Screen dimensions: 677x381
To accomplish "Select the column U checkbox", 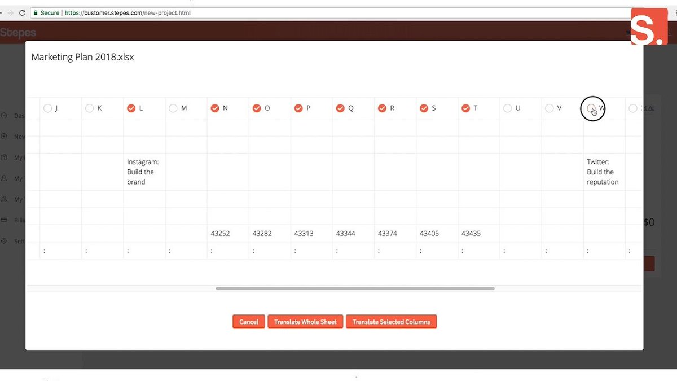I will [507, 108].
